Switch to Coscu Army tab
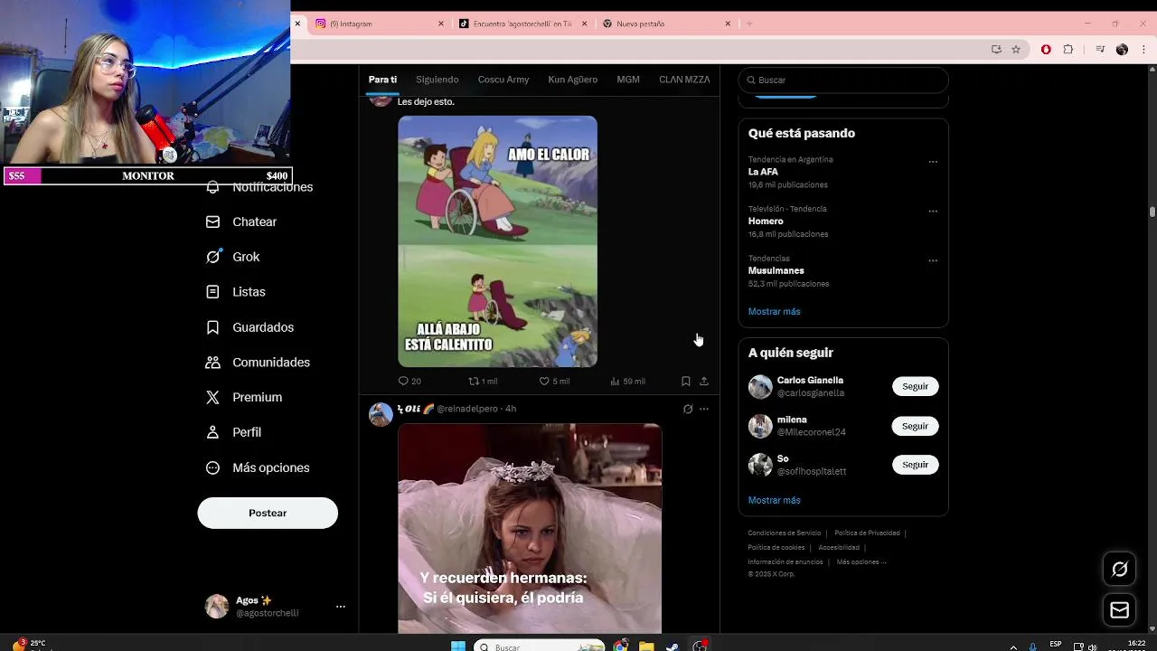This screenshot has width=1157, height=651. pos(503,80)
